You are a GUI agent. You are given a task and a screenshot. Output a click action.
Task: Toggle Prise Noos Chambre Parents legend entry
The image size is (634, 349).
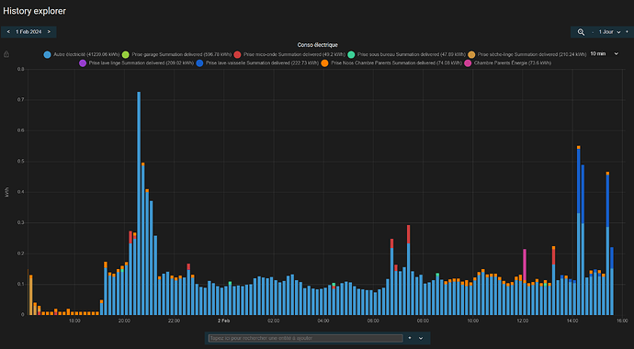click(x=391, y=63)
